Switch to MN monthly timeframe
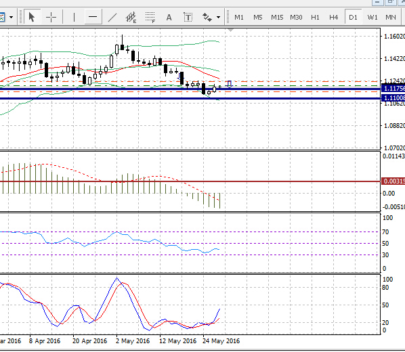Screen dimensions: 405x352 [x=391, y=18]
